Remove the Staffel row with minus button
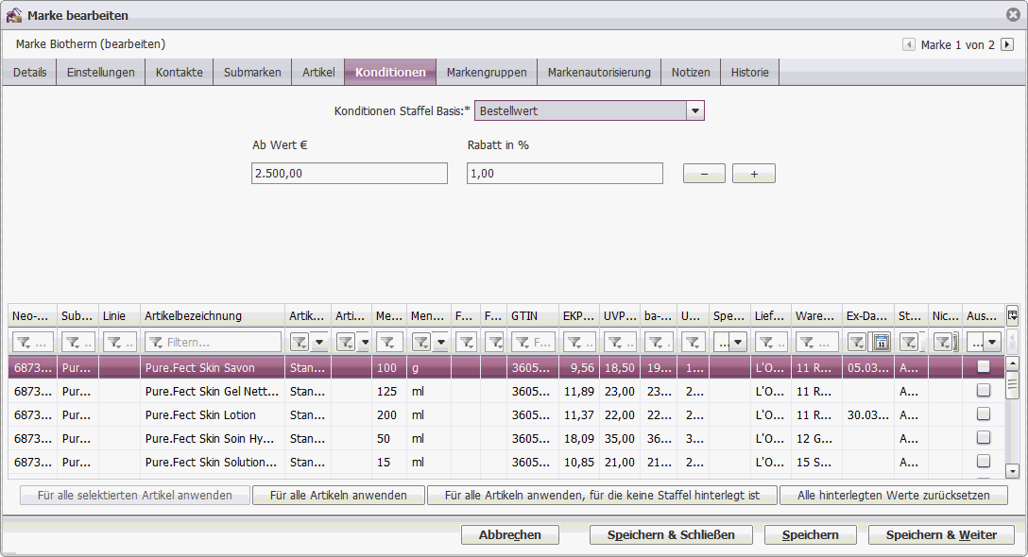Screen dimensions: 1028x557 [704, 174]
